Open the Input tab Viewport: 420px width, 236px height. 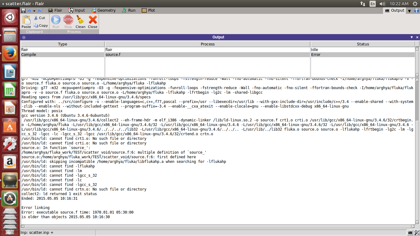(x=76, y=10)
